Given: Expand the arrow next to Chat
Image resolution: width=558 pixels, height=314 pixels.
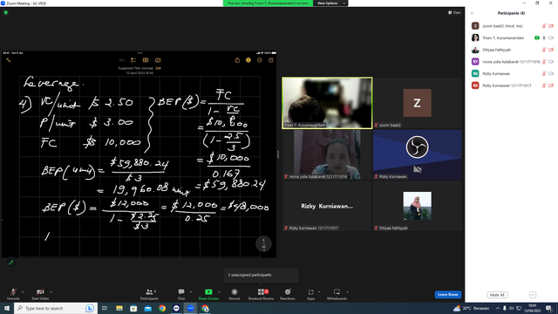Looking at the screenshot, I should tap(191, 292).
